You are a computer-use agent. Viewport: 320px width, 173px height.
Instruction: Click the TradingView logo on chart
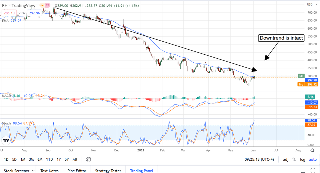click(7, 140)
